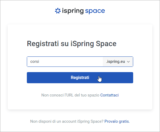Image resolution: width=160 pixels, height=132 pixels.
Task: Click the blue "space" word in the logo
Action: 95,11
